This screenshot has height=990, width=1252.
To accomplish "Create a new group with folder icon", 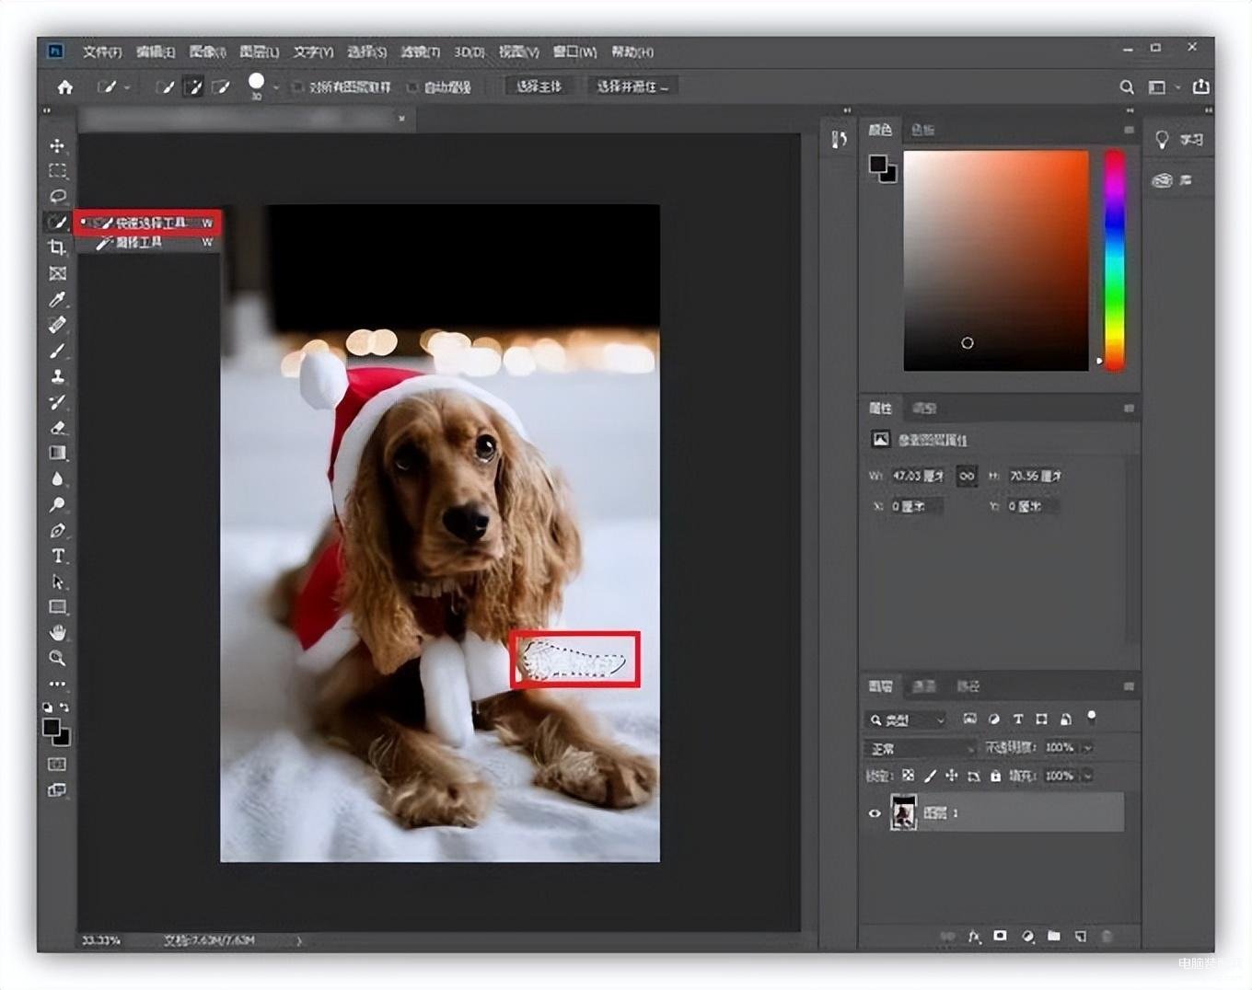I will coord(1054,936).
